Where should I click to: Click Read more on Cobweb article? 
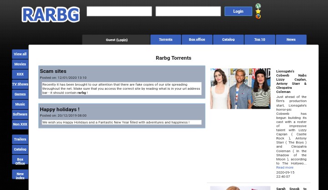[285, 167]
